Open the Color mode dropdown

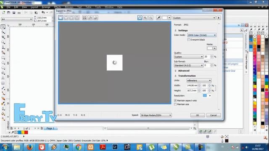(x=202, y=35)
